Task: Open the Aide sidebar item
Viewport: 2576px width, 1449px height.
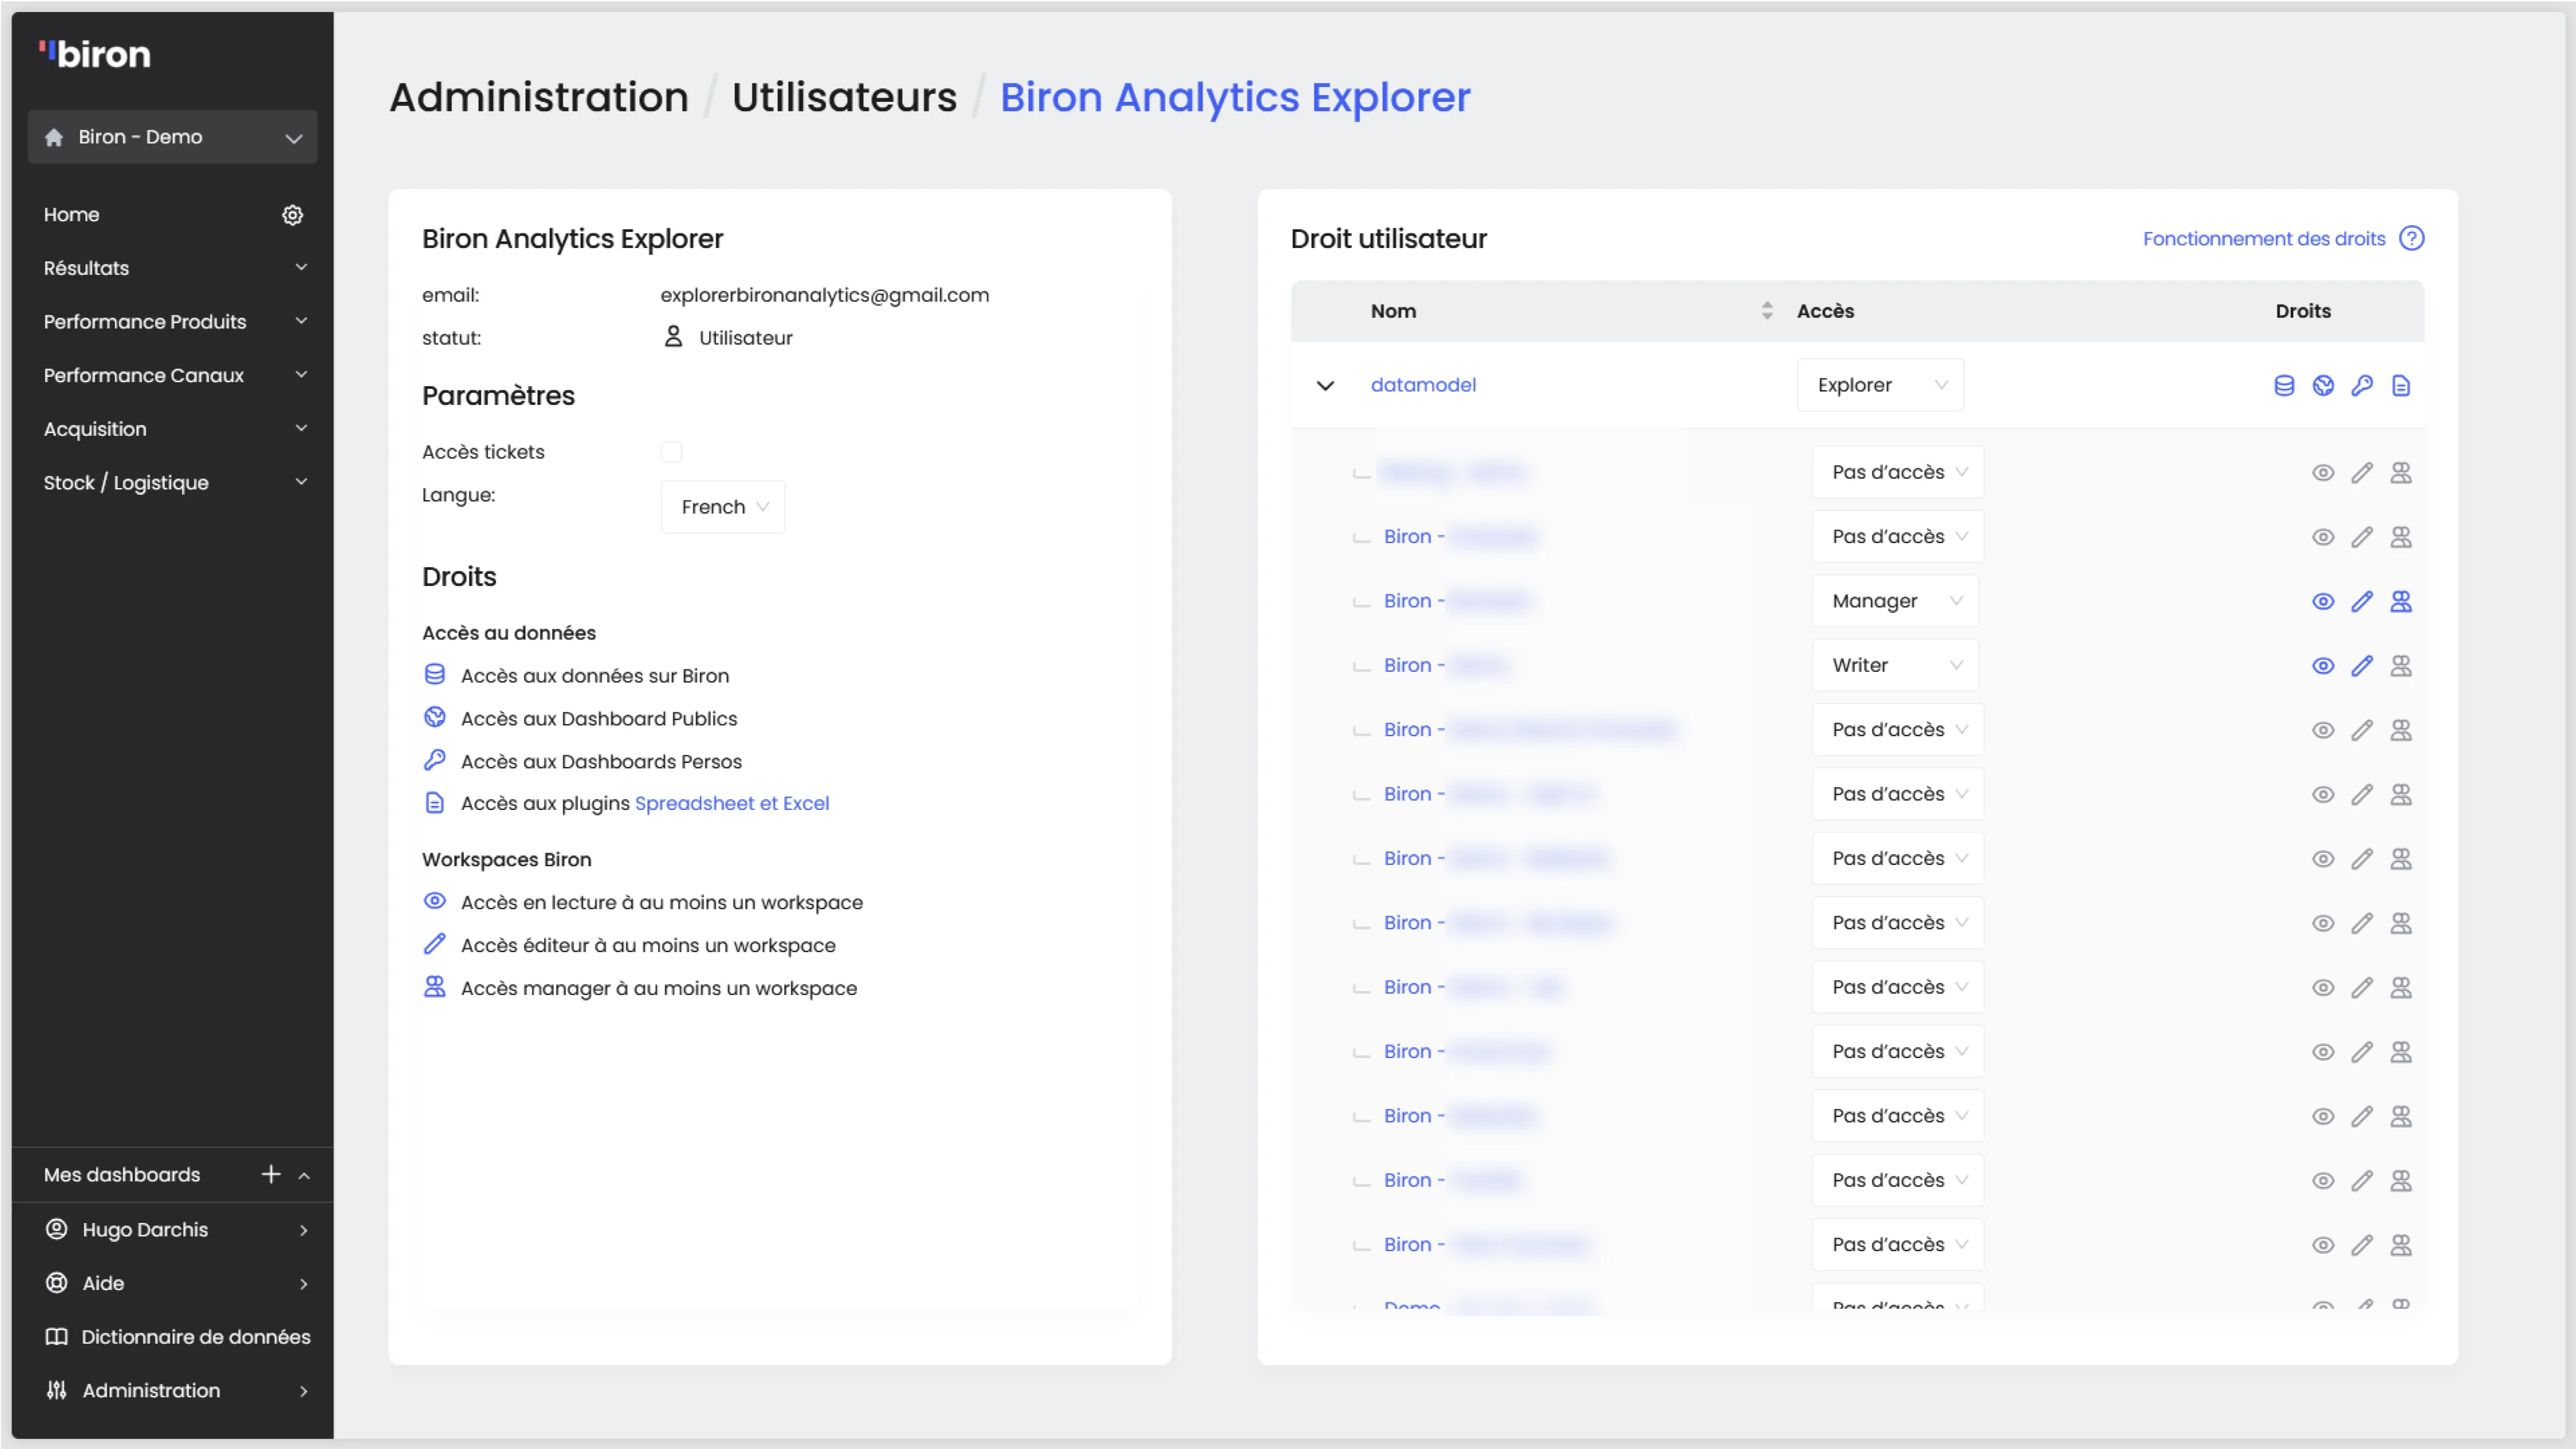Action: click(173, 1283)
